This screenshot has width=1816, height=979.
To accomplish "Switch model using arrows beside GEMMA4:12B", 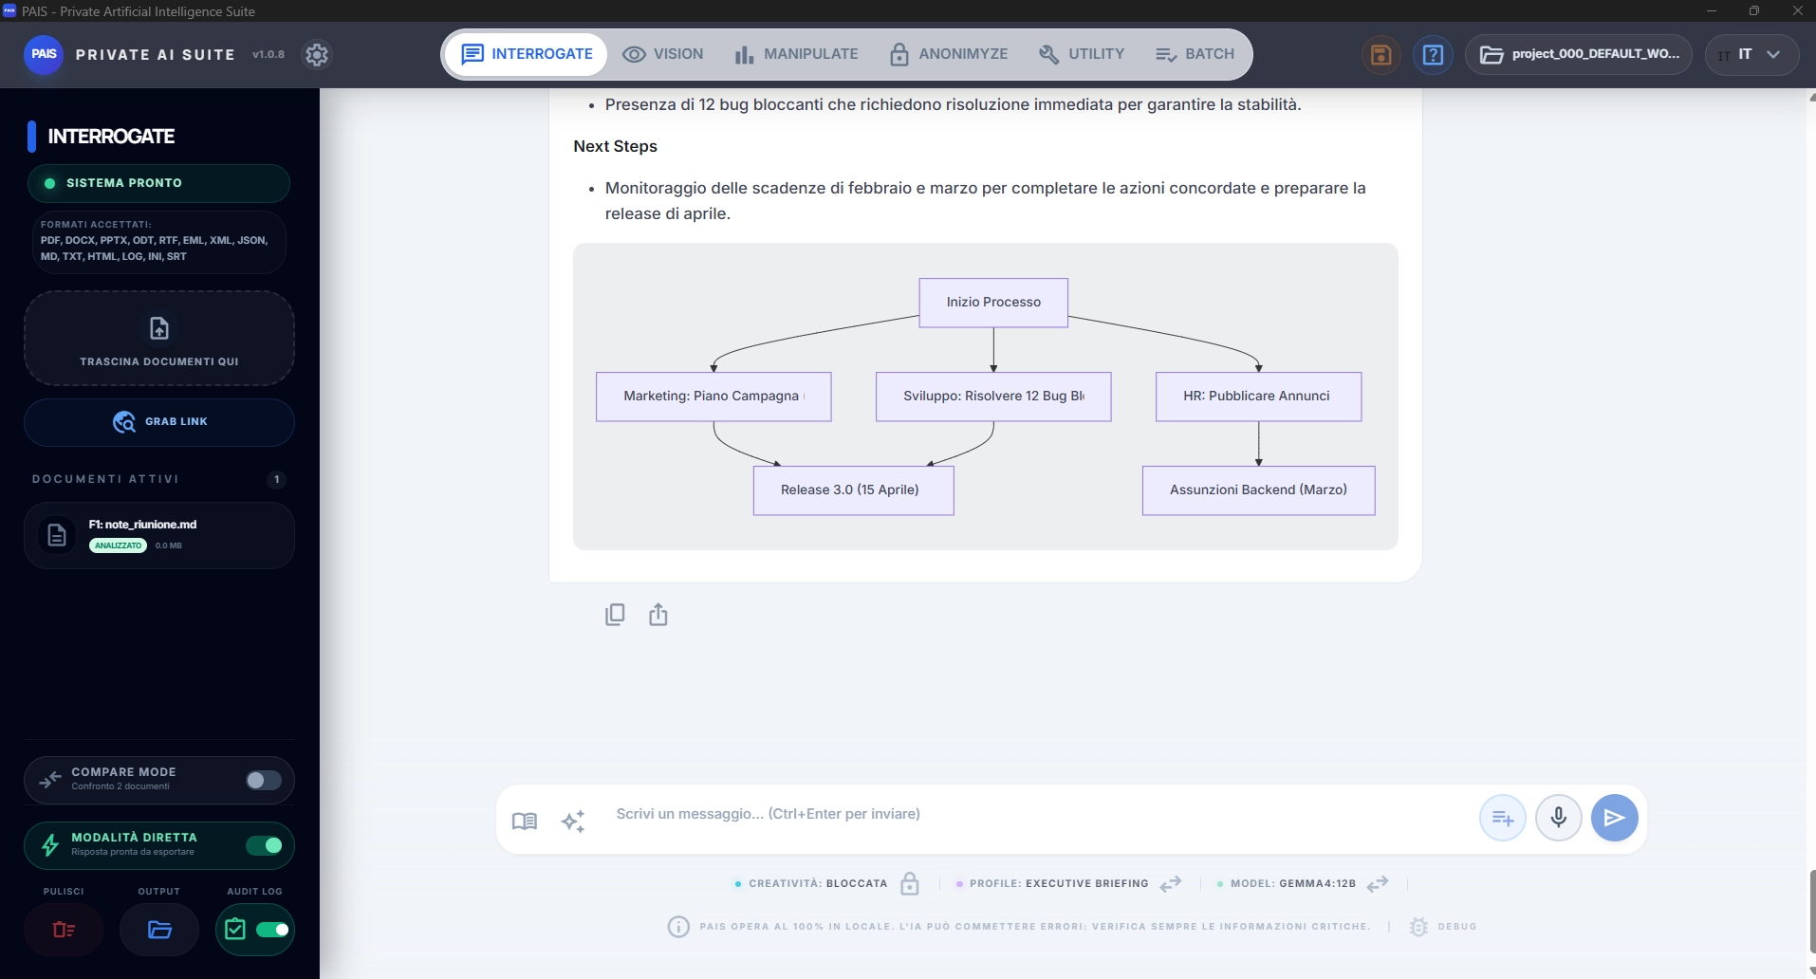I will coord(1378,883).
